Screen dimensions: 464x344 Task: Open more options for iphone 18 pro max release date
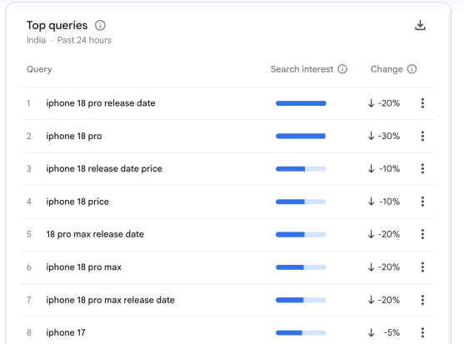422,300
